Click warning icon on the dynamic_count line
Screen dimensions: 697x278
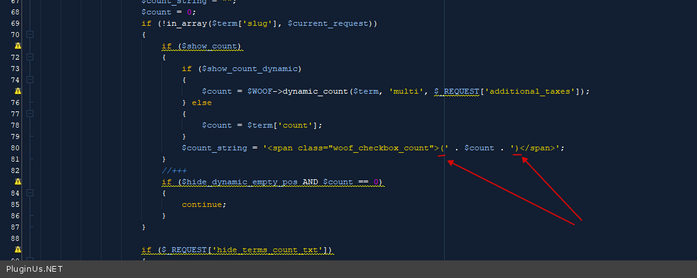click(x=17, y=91)
